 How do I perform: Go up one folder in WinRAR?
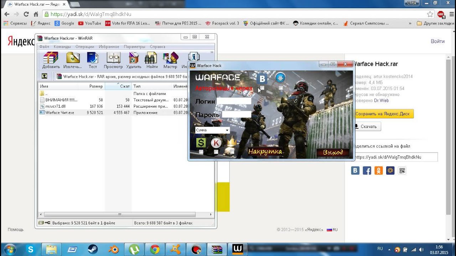44,76
